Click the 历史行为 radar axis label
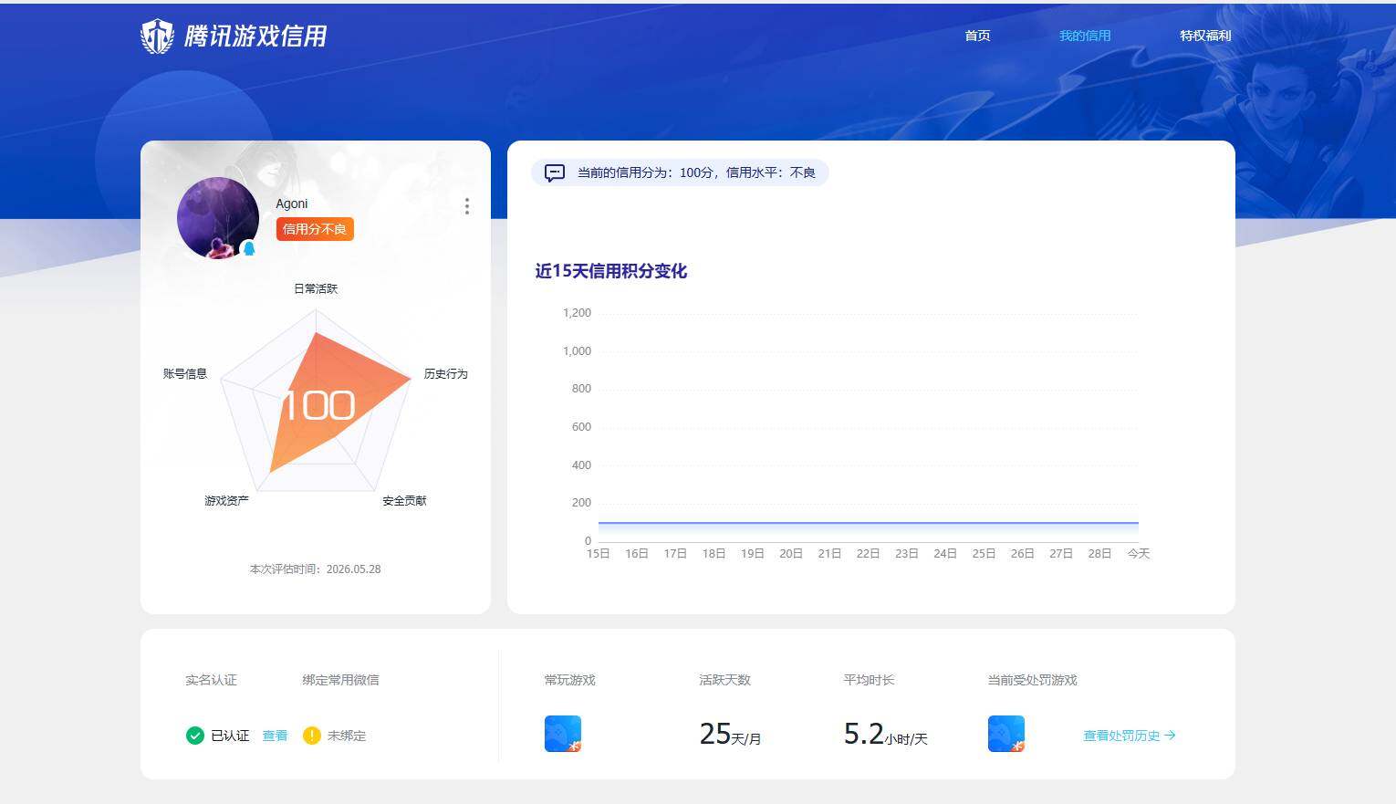 [x=446, y=374]
